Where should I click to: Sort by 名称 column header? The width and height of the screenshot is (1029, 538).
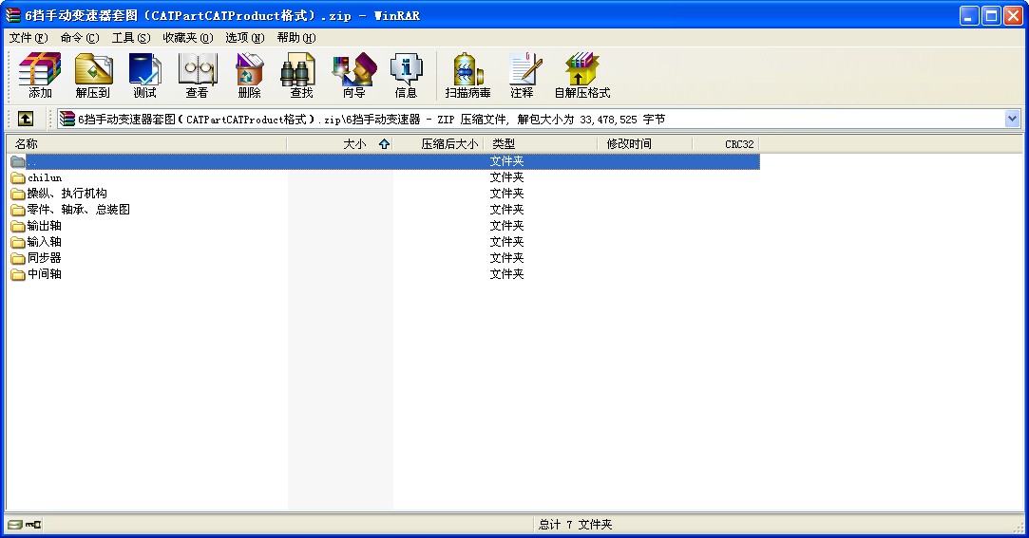click(146, 144)
